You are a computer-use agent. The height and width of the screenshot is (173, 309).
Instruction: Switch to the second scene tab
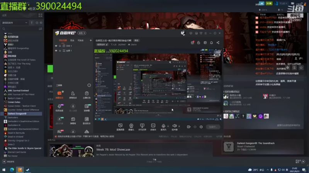click(x=72, y=40)
